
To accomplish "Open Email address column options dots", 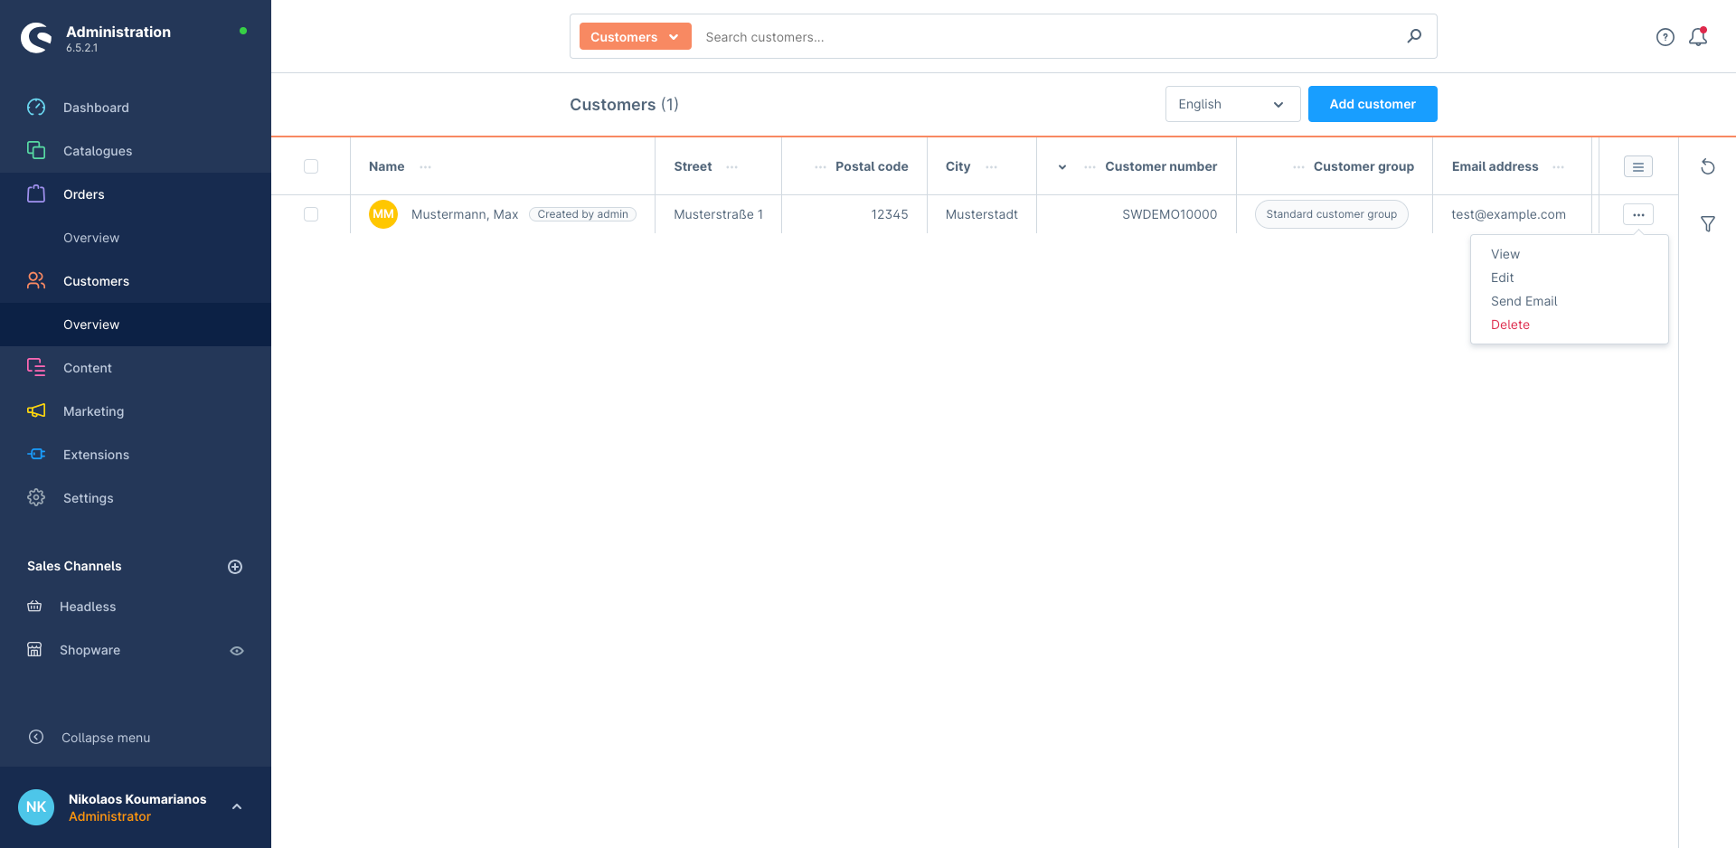I will coord(1559,167).
